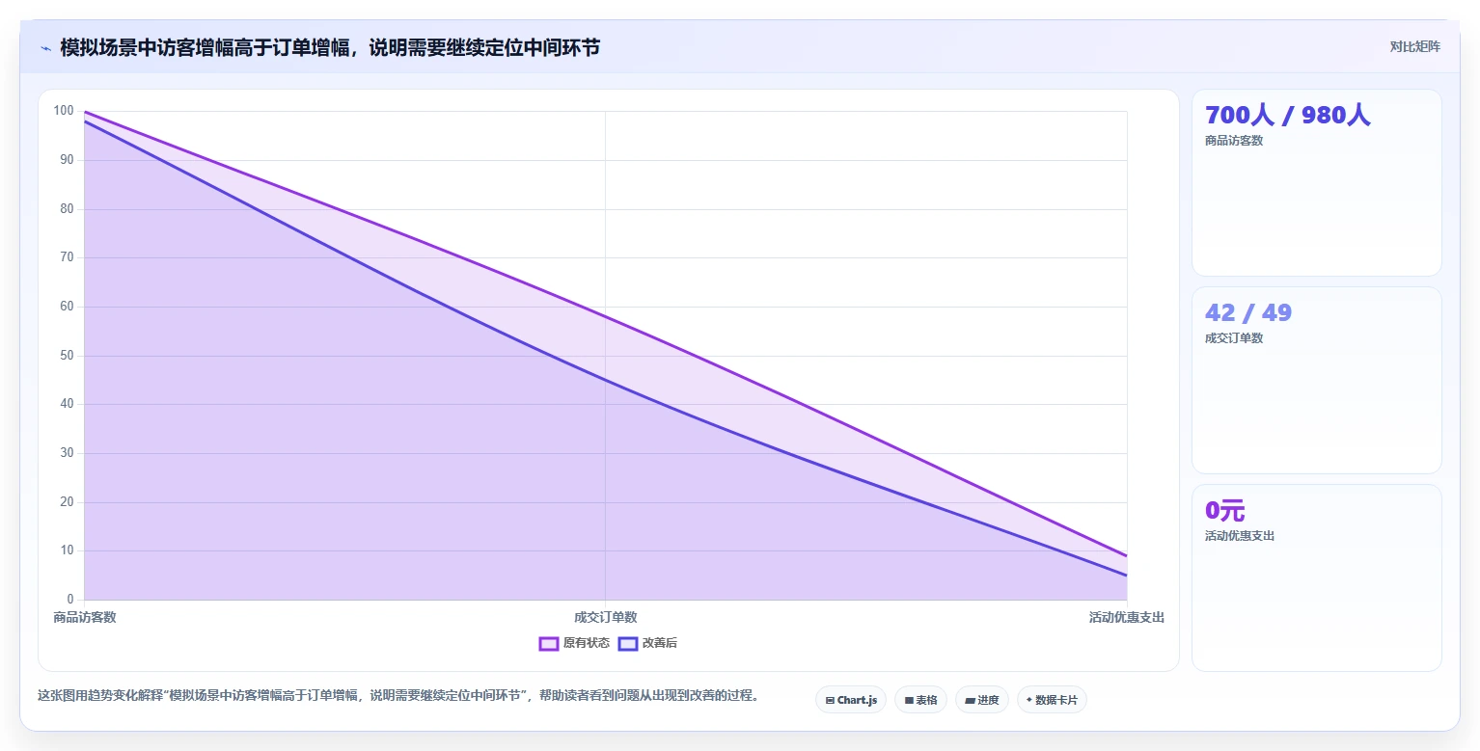Viewport: 1480px width, 751px height.
Task: Click the purple line point at 成交订单数
Action: point(606,315)
